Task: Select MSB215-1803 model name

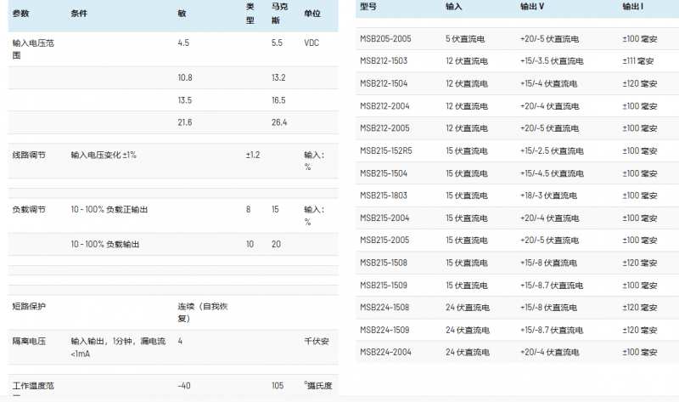Action: (384, 195)
